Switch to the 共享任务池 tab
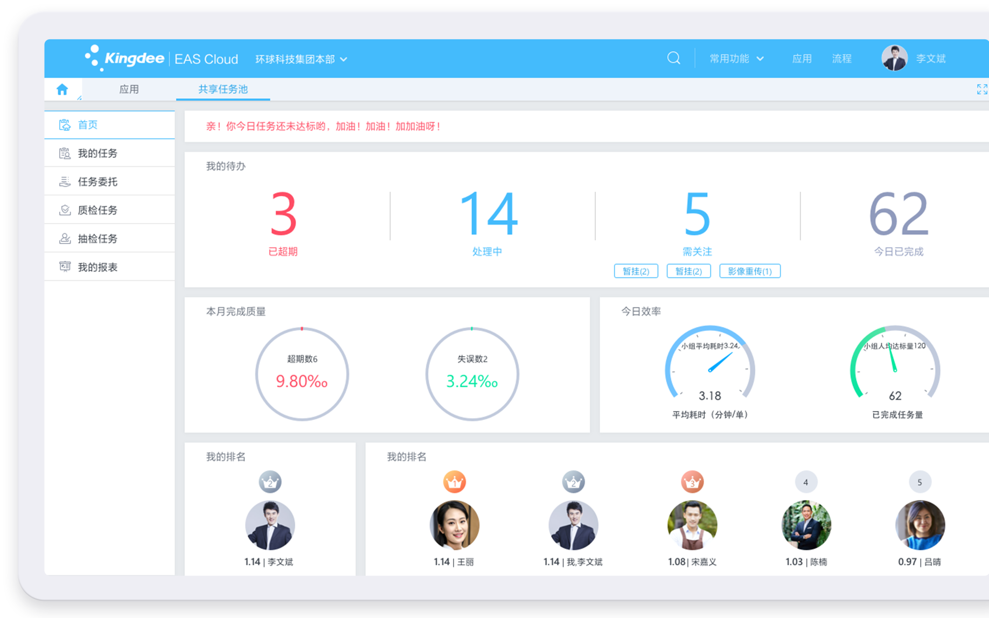 pos(223,89)
